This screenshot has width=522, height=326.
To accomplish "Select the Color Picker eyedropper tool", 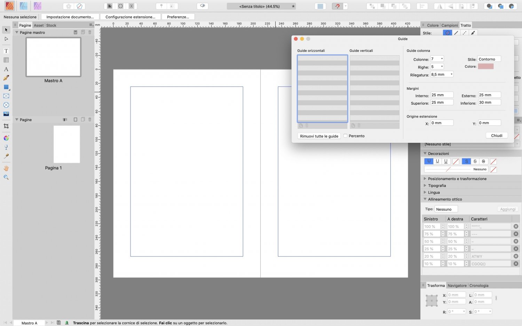I will [x=6, y=156].
